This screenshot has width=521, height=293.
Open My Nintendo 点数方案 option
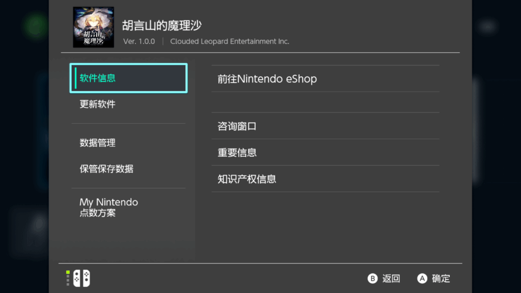[x=129, y=208]
